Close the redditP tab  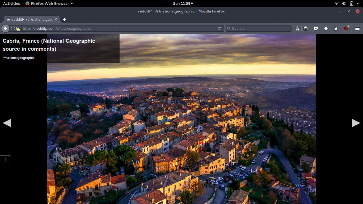coord(56,19)
